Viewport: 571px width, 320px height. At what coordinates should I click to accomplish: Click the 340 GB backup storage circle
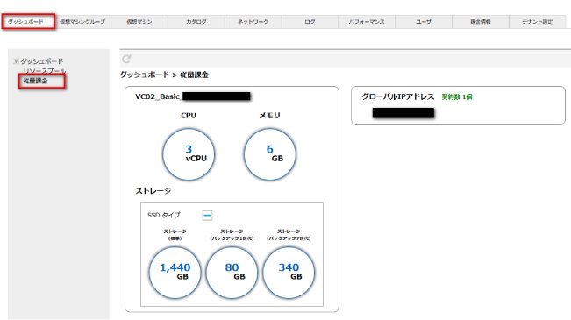(289, 273)
